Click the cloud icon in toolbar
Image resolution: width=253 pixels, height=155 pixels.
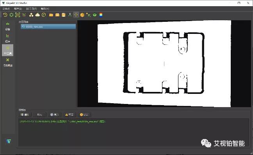tap(37, 15)
